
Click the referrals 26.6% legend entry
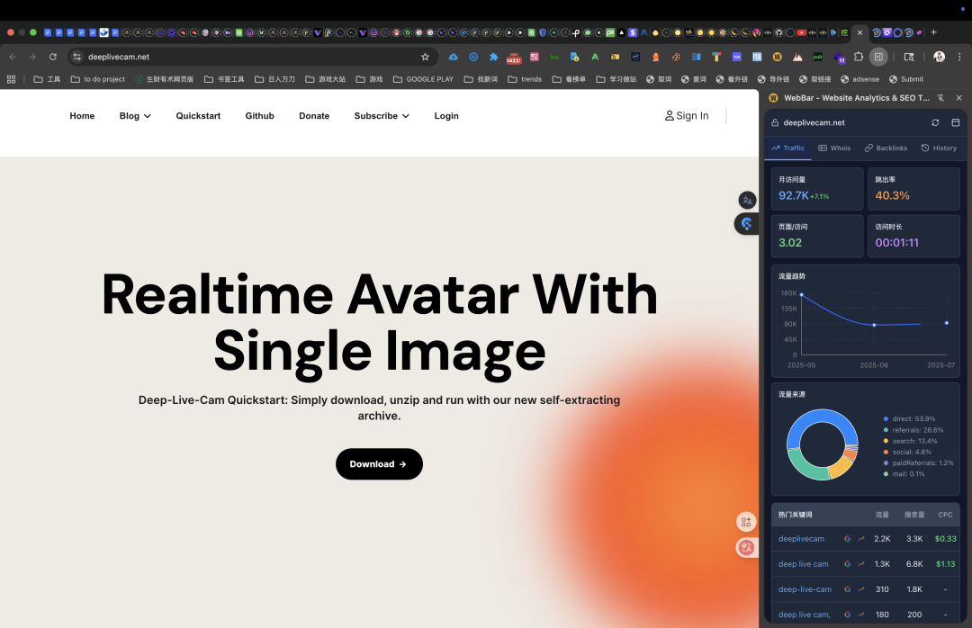tap(913, 430)
